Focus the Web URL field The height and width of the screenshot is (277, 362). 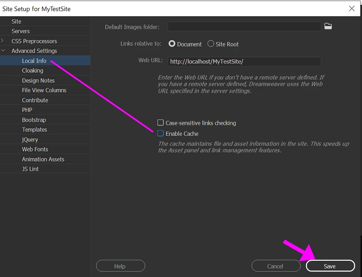[x=244, y=62]
